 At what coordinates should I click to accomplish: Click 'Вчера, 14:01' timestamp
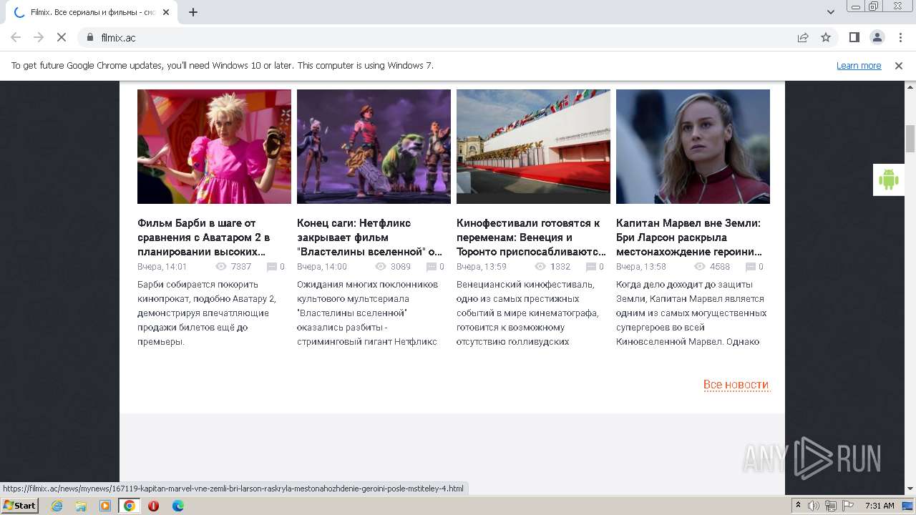(x=162, y=267)
